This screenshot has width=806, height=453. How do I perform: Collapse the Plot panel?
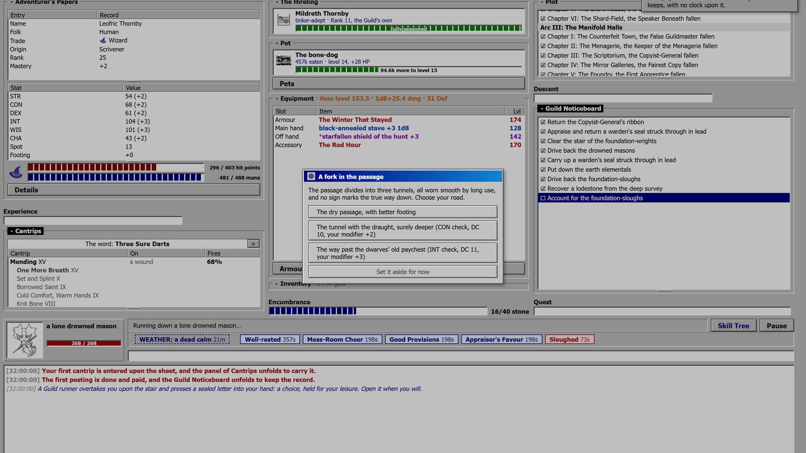542,2
